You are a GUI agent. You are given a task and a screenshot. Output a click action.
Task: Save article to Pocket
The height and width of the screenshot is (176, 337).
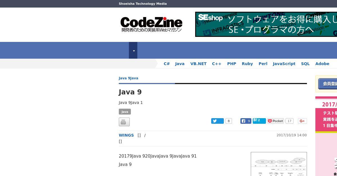pos(275,121)
